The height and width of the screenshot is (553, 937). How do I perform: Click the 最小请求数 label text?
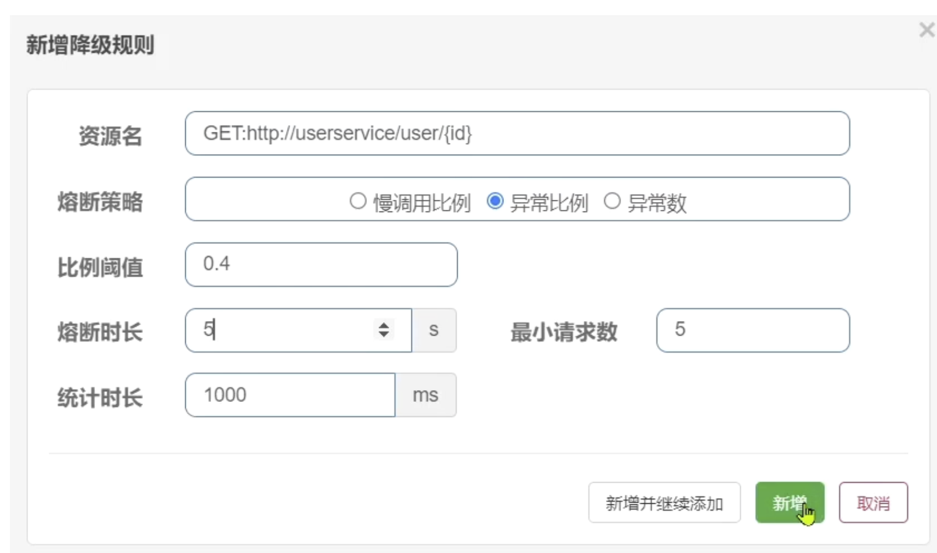pyautogui.click(x=564, y=332)
